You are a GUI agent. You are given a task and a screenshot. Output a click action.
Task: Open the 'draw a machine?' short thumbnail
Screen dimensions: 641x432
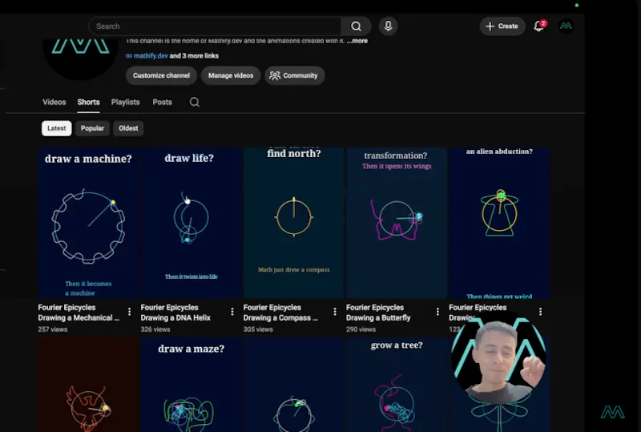click(x=88, y=223)
